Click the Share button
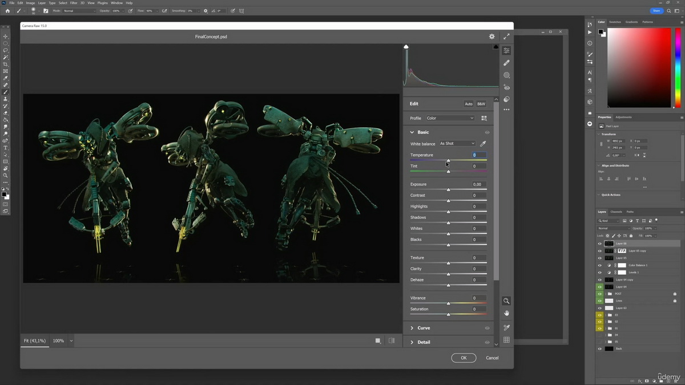Image resolution: width=685 pixels, height=385 pixels. point(657,11)
